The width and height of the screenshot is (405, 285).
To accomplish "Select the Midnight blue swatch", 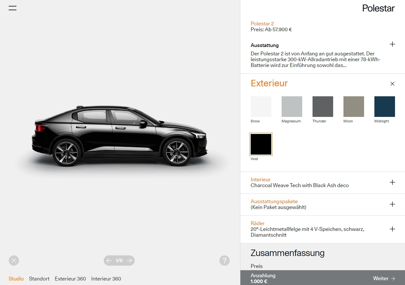I will click(385, 107).
